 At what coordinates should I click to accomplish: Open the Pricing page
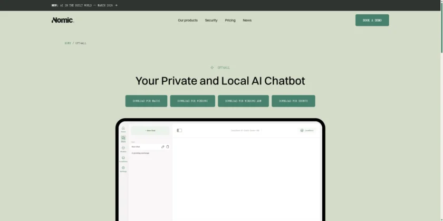[230, 20]
